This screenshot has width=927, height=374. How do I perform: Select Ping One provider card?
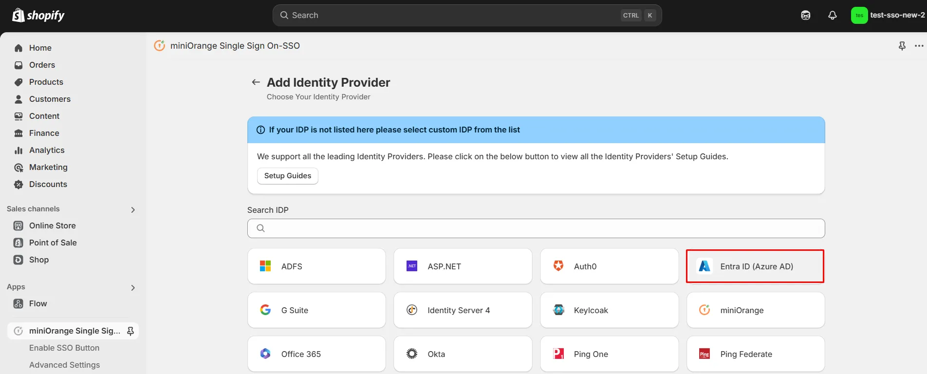tap(609, 354)
